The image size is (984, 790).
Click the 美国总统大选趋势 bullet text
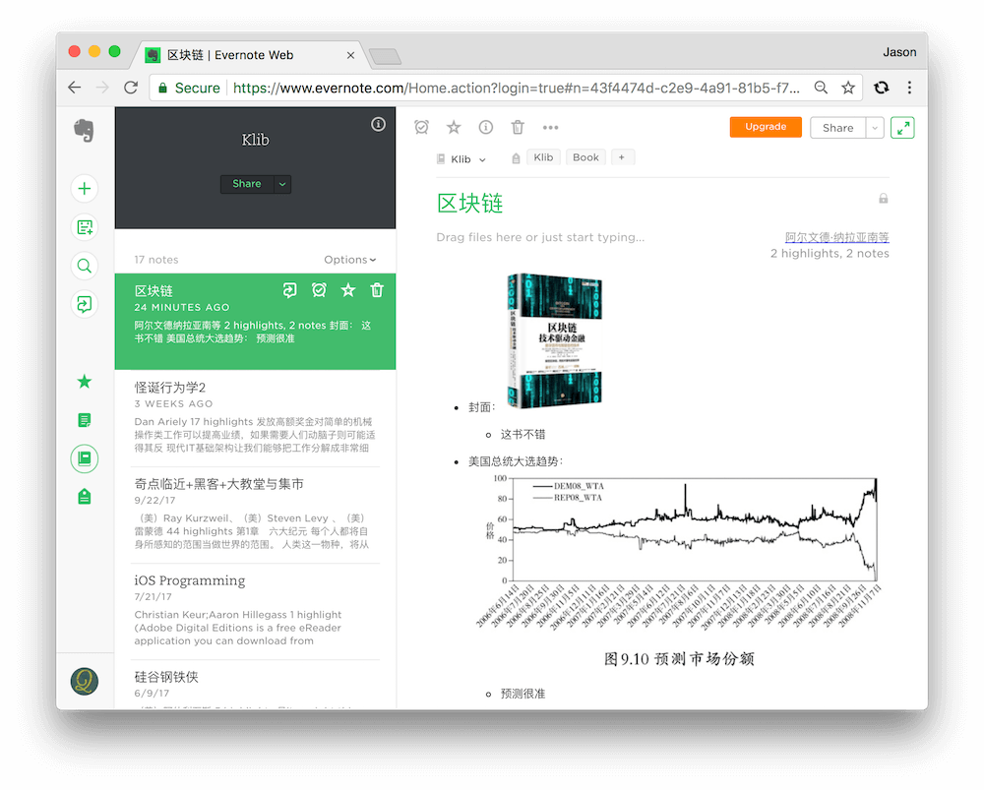516,461
